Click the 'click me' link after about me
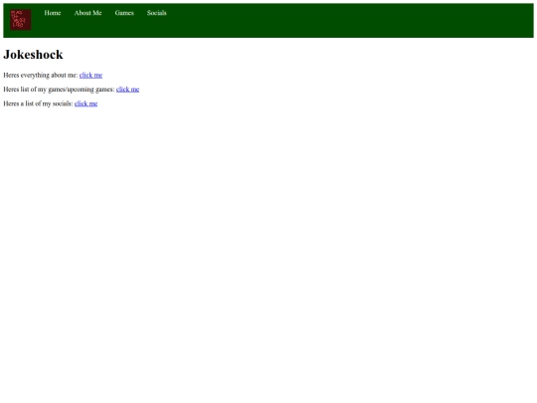Image resolution: width=537 pixels, height=403 pixels. [90, 75]
